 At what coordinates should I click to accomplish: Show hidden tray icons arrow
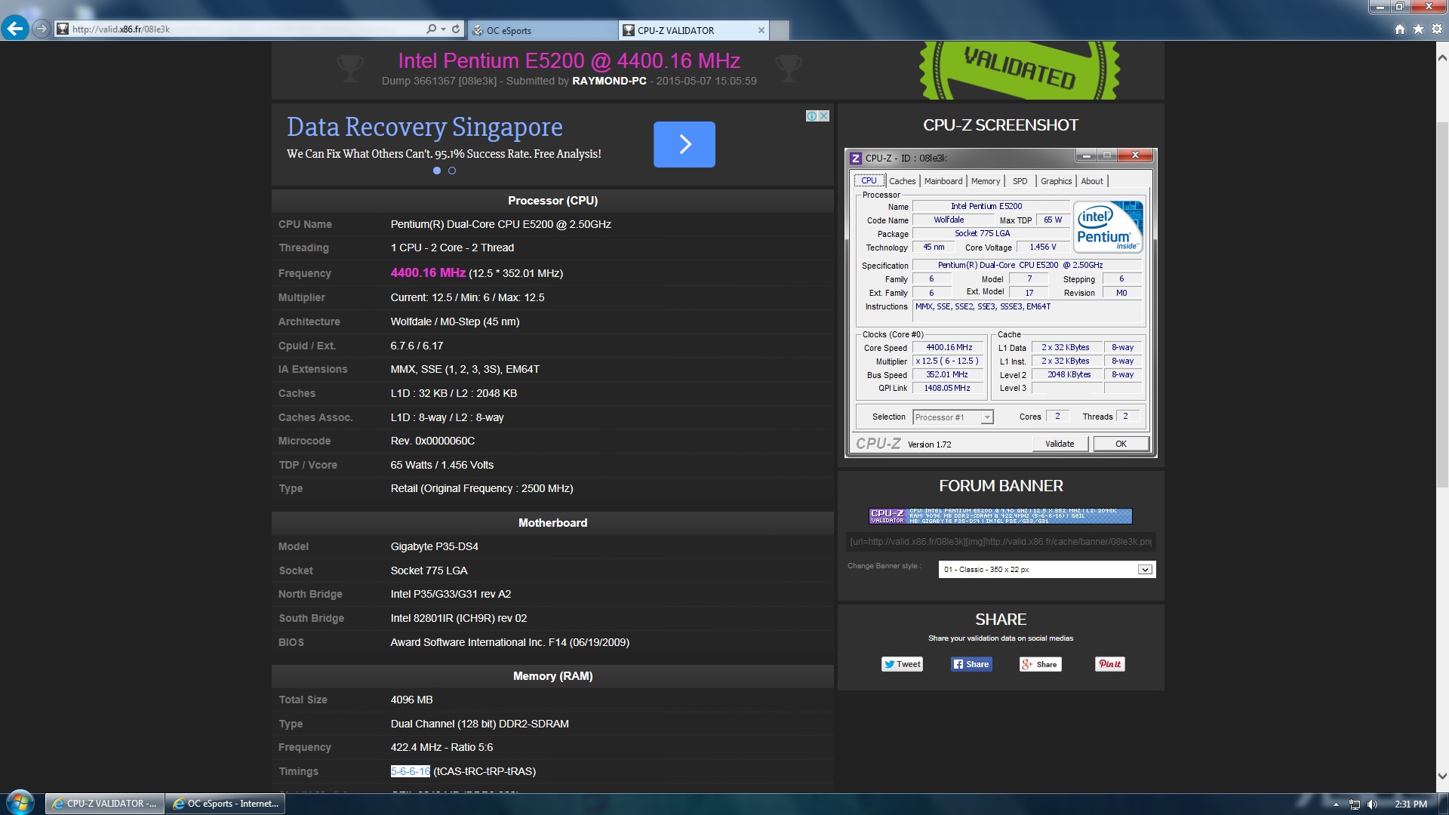[1336, 804]
